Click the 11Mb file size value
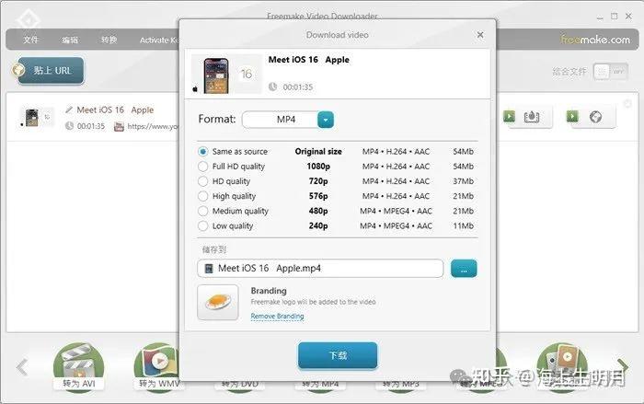This screenshot has width=644, height=404. point(464,225)
